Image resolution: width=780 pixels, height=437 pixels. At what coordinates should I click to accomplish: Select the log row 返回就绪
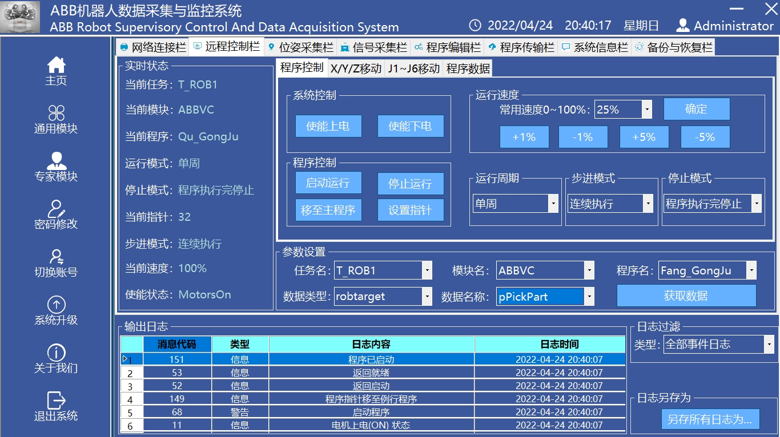(373, 373)
